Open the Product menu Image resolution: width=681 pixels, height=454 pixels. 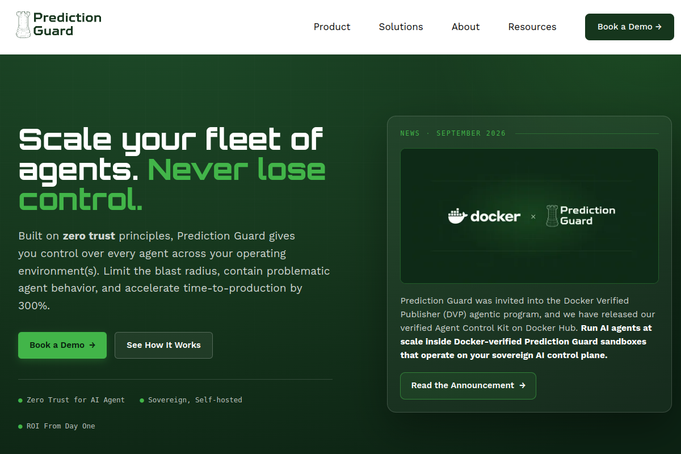pos(332,27)
